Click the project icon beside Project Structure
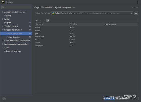 30,37
